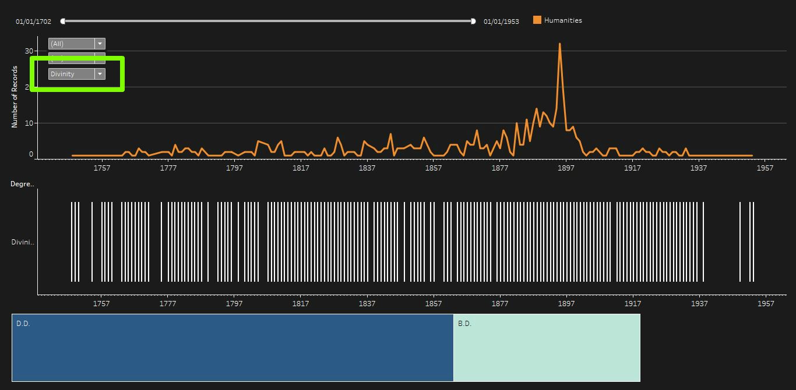Select the Humanities legend label

click(563, 20)
